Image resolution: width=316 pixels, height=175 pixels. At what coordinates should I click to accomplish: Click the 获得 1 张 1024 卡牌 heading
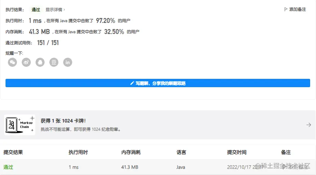pyautogui.click(x=63, y=121)
